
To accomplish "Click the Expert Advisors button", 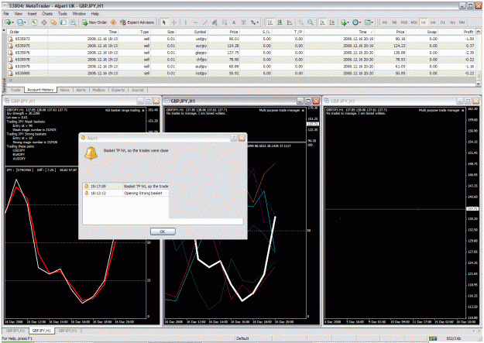I will point(137,22).
